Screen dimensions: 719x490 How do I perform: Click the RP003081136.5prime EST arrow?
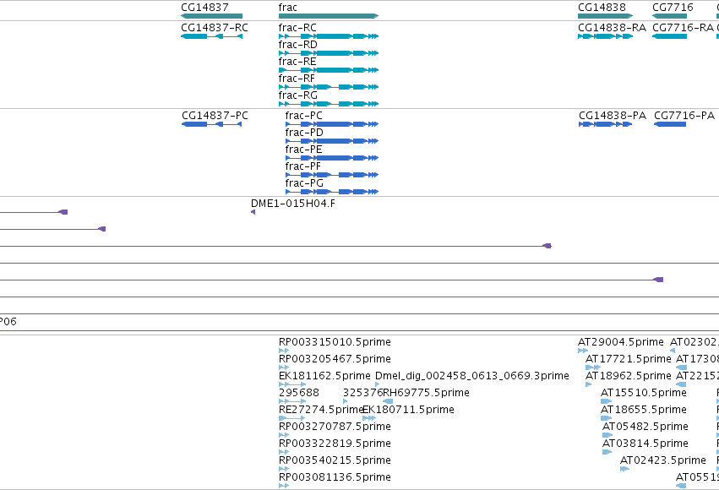pos(284,487)
